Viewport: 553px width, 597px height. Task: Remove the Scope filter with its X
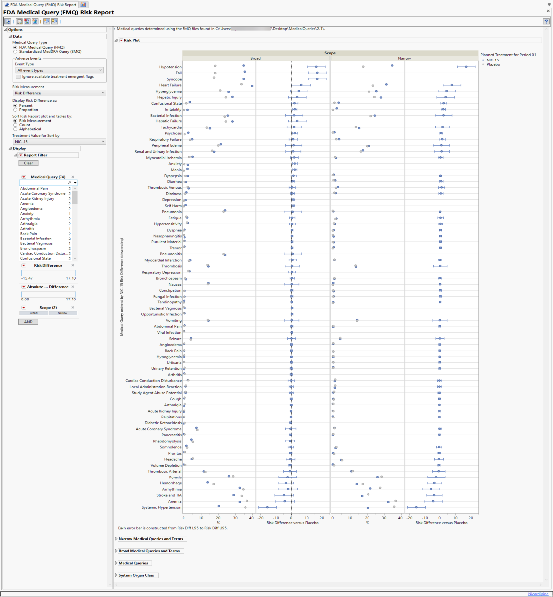point(73,307)
